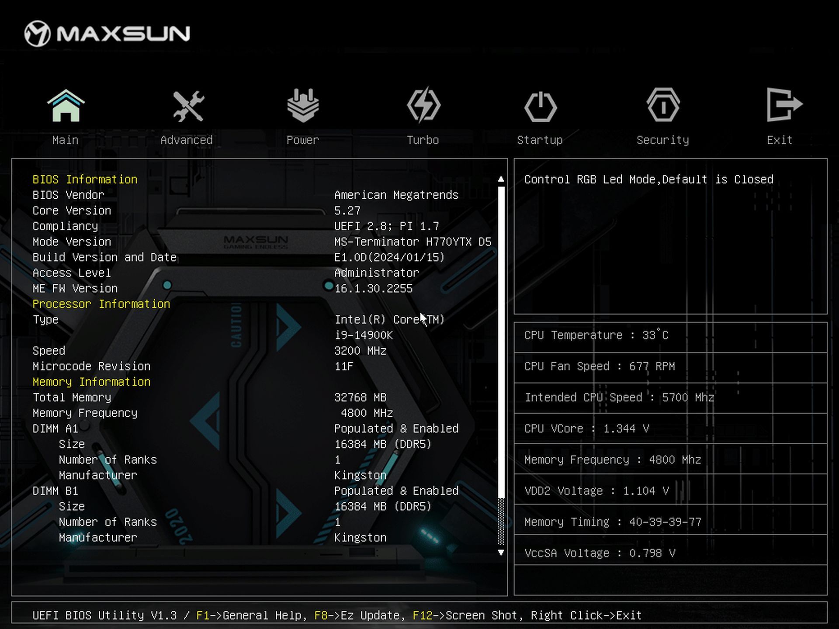Select the Access Level label
The width and height of the screenshot is (839, 629).
coord(72,273)
